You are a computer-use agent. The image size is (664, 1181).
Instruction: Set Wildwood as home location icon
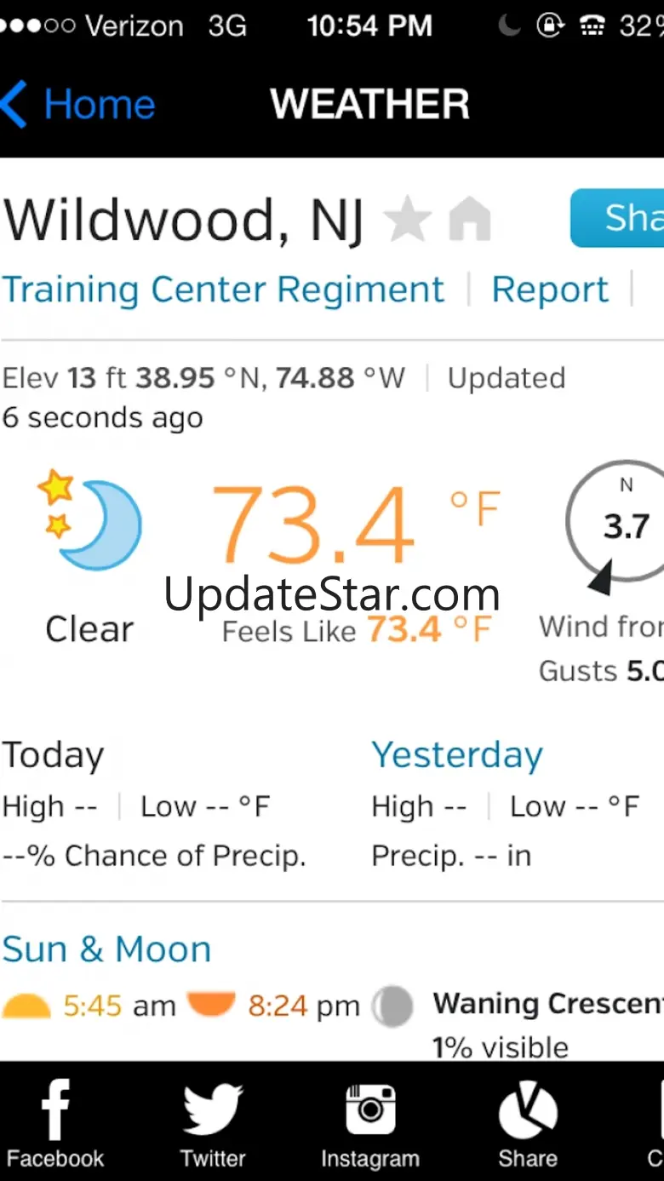[470, 219]
